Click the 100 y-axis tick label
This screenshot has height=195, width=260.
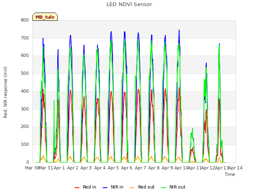coord(25,145)
